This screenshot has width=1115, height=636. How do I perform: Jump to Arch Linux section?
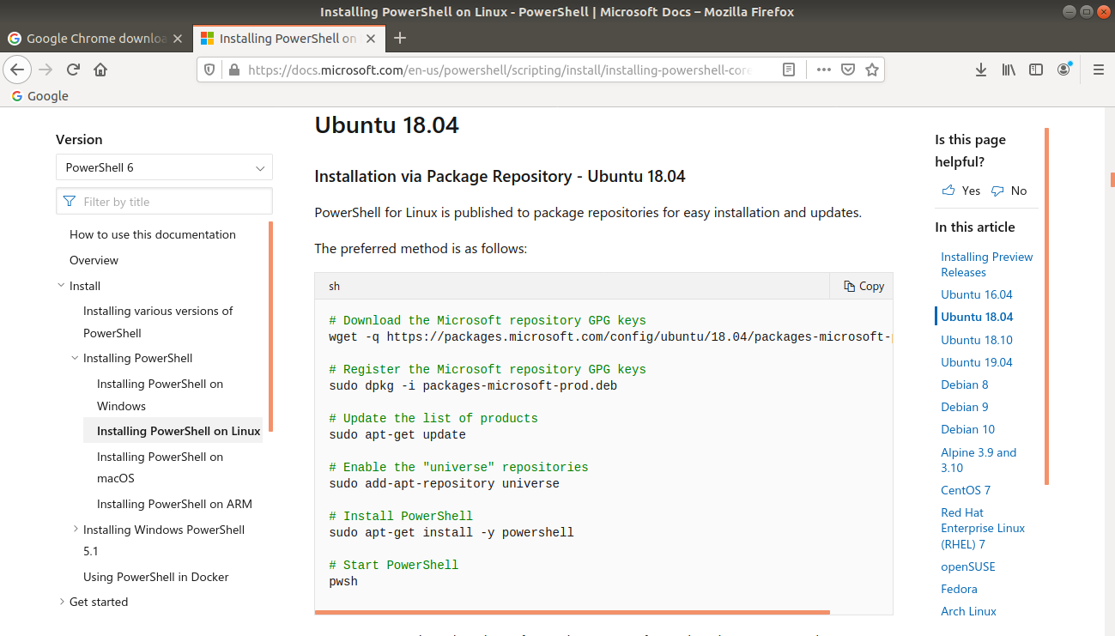click(x=968, y=611)
